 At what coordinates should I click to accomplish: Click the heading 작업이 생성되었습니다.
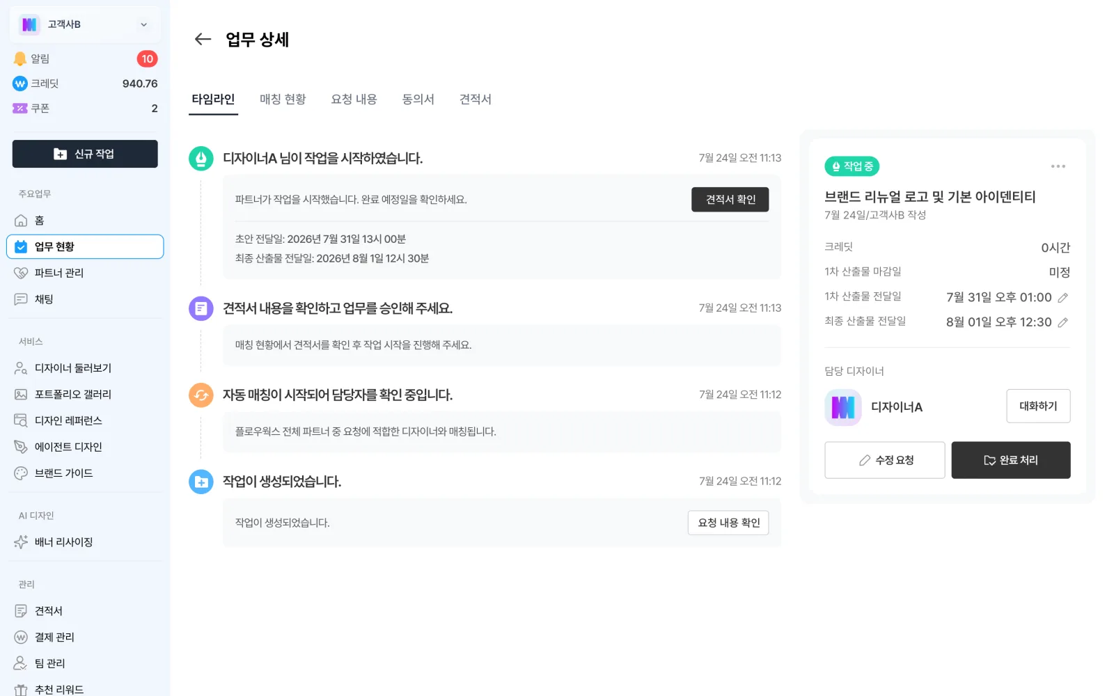coord(282,482)
